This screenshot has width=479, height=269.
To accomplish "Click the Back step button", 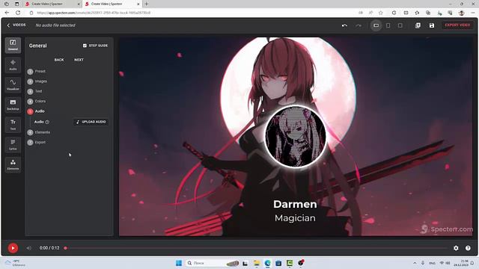I will pyautogui.click(x=59, y=60).
